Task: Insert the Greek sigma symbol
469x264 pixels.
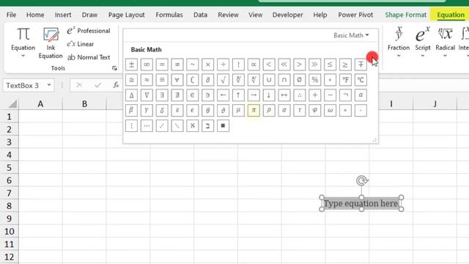Action: coord(284,111)
